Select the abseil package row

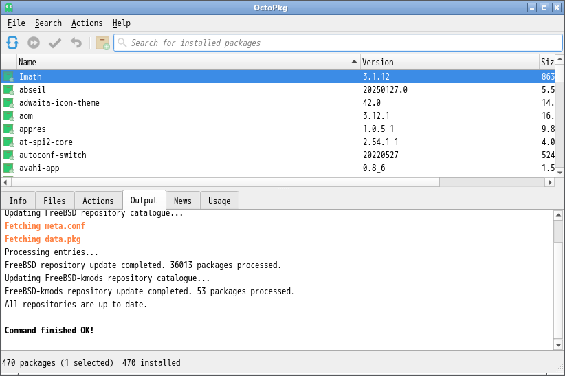click(278, 90)
